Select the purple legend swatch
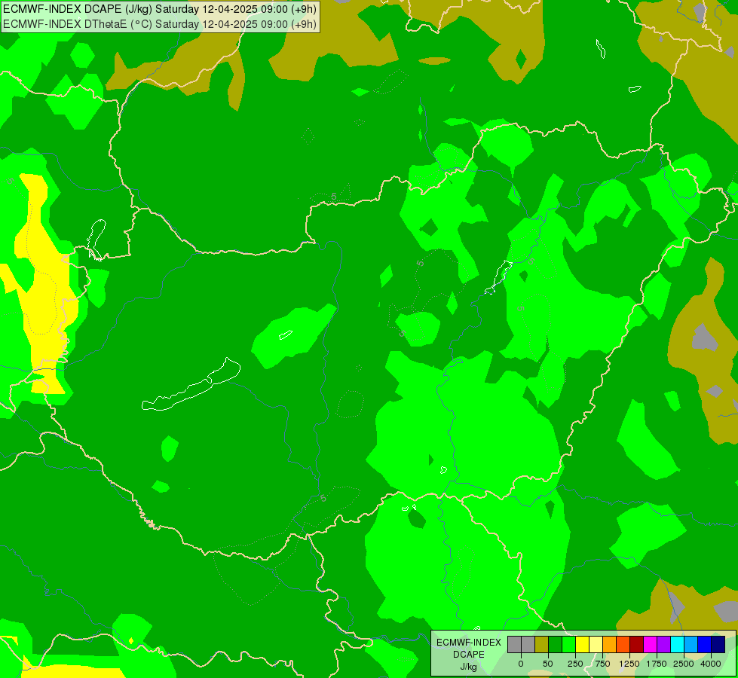The width and height of the screenshot is (738, 678). 664,644
